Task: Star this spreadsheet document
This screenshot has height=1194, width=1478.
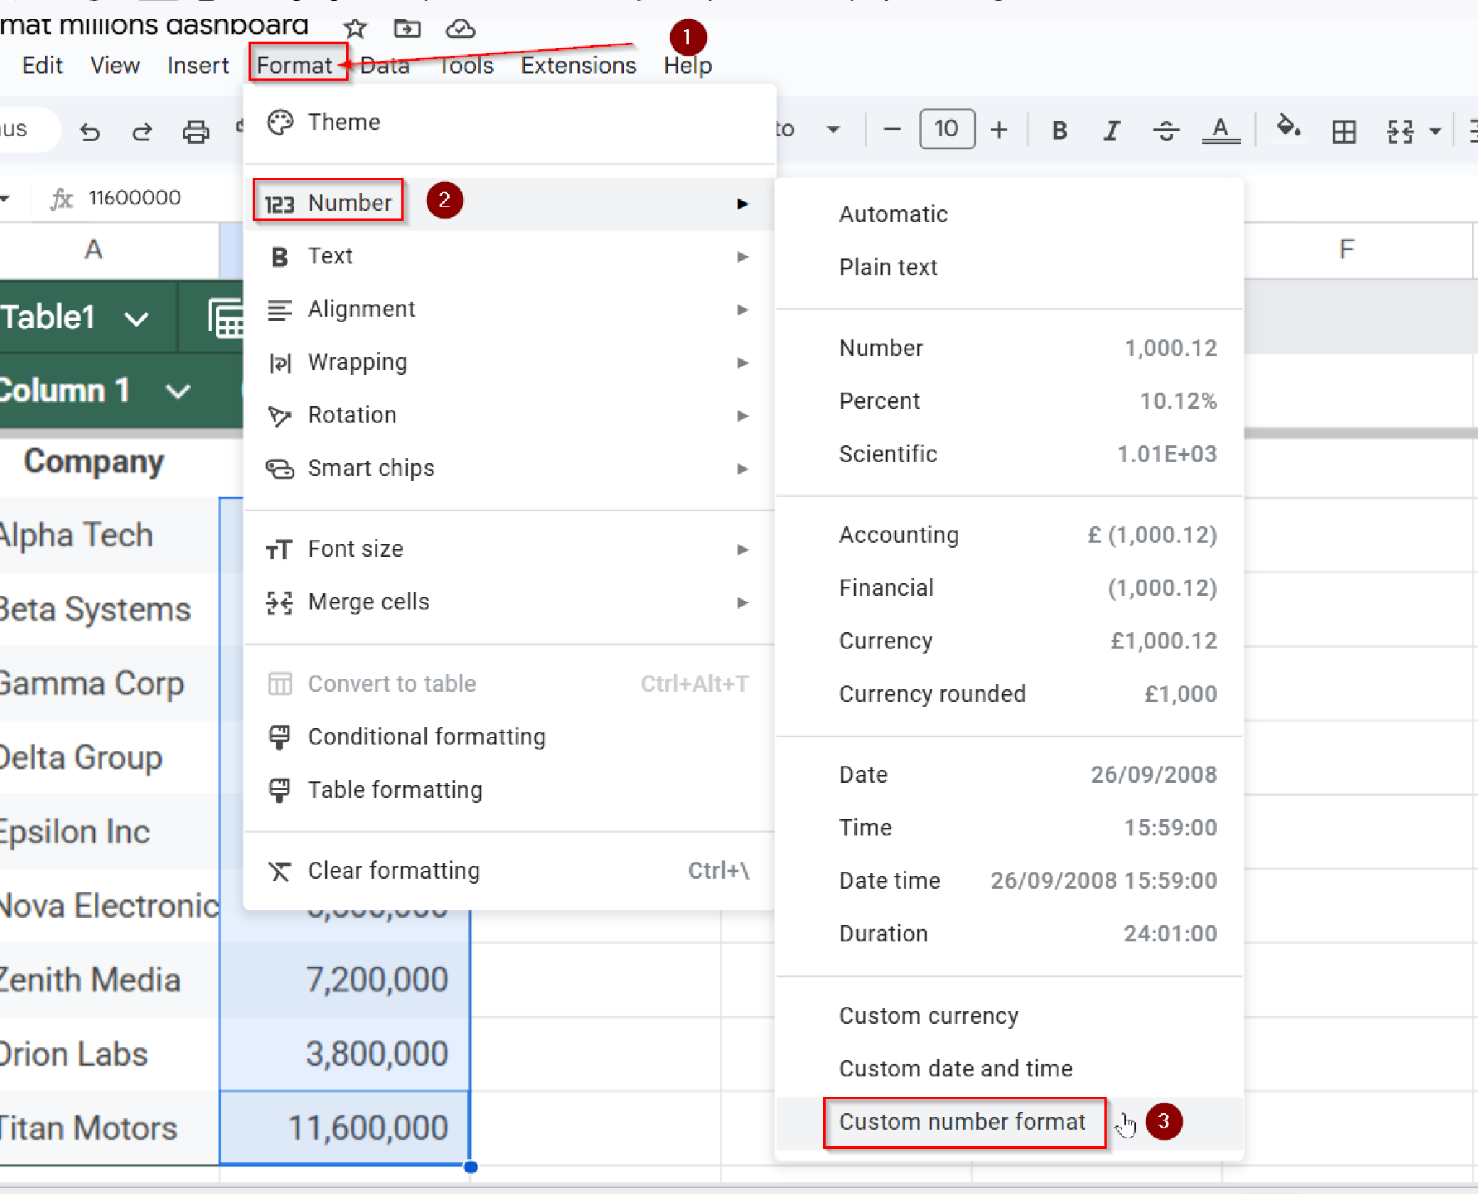Action: tap(354, 29)
